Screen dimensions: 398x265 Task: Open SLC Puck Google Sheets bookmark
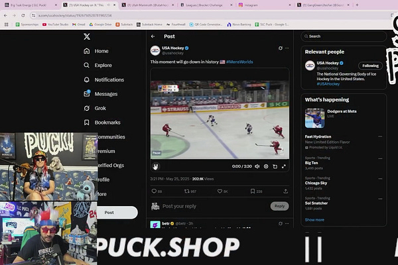tap(272, 25)
